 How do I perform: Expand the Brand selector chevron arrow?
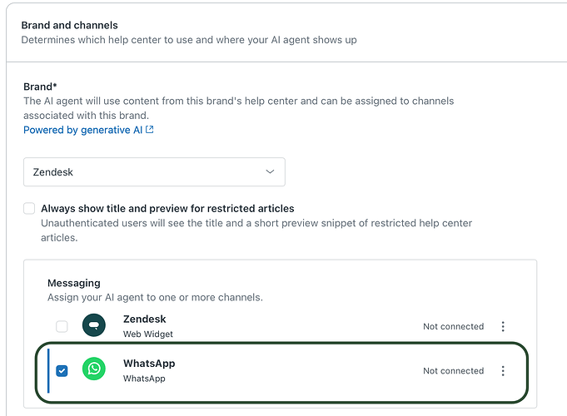coord(270,171)
